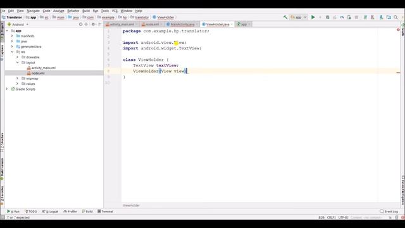Open the Refactor menu
Viewport: 405px width, 228px height.
[x=73, y=11]
